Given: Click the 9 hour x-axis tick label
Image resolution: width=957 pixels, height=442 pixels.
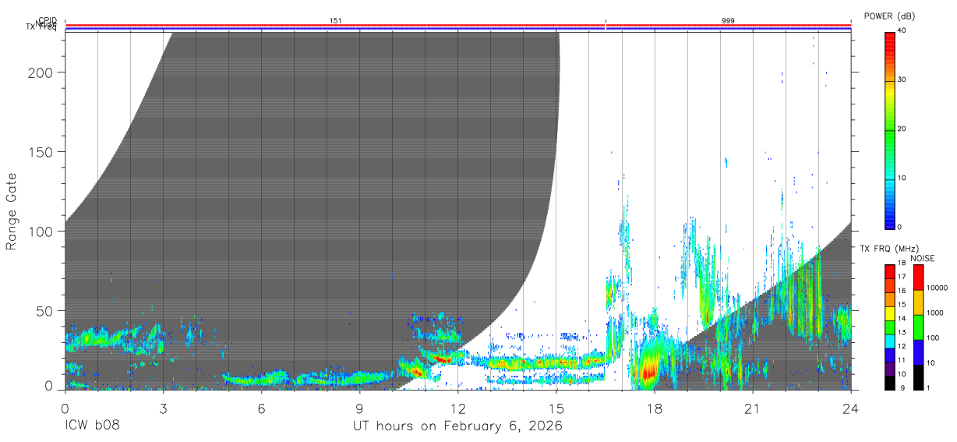Looking at the screenshot, I should [359, 408].
